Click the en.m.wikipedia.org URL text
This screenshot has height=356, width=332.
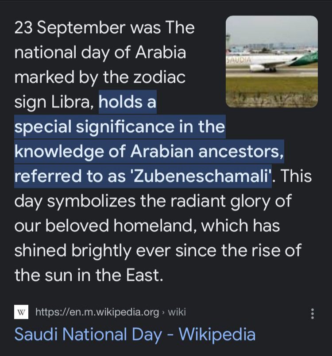point(97,313)
